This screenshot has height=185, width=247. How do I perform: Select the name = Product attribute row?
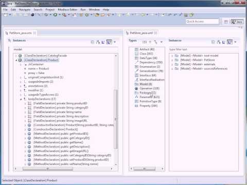[x=39, y=69]
